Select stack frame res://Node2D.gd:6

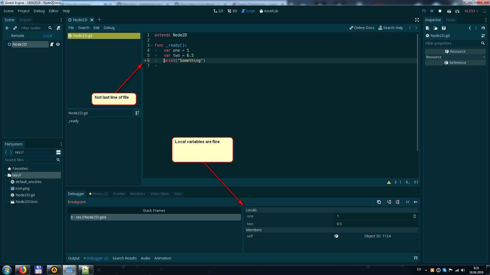[x=89, y=217]
